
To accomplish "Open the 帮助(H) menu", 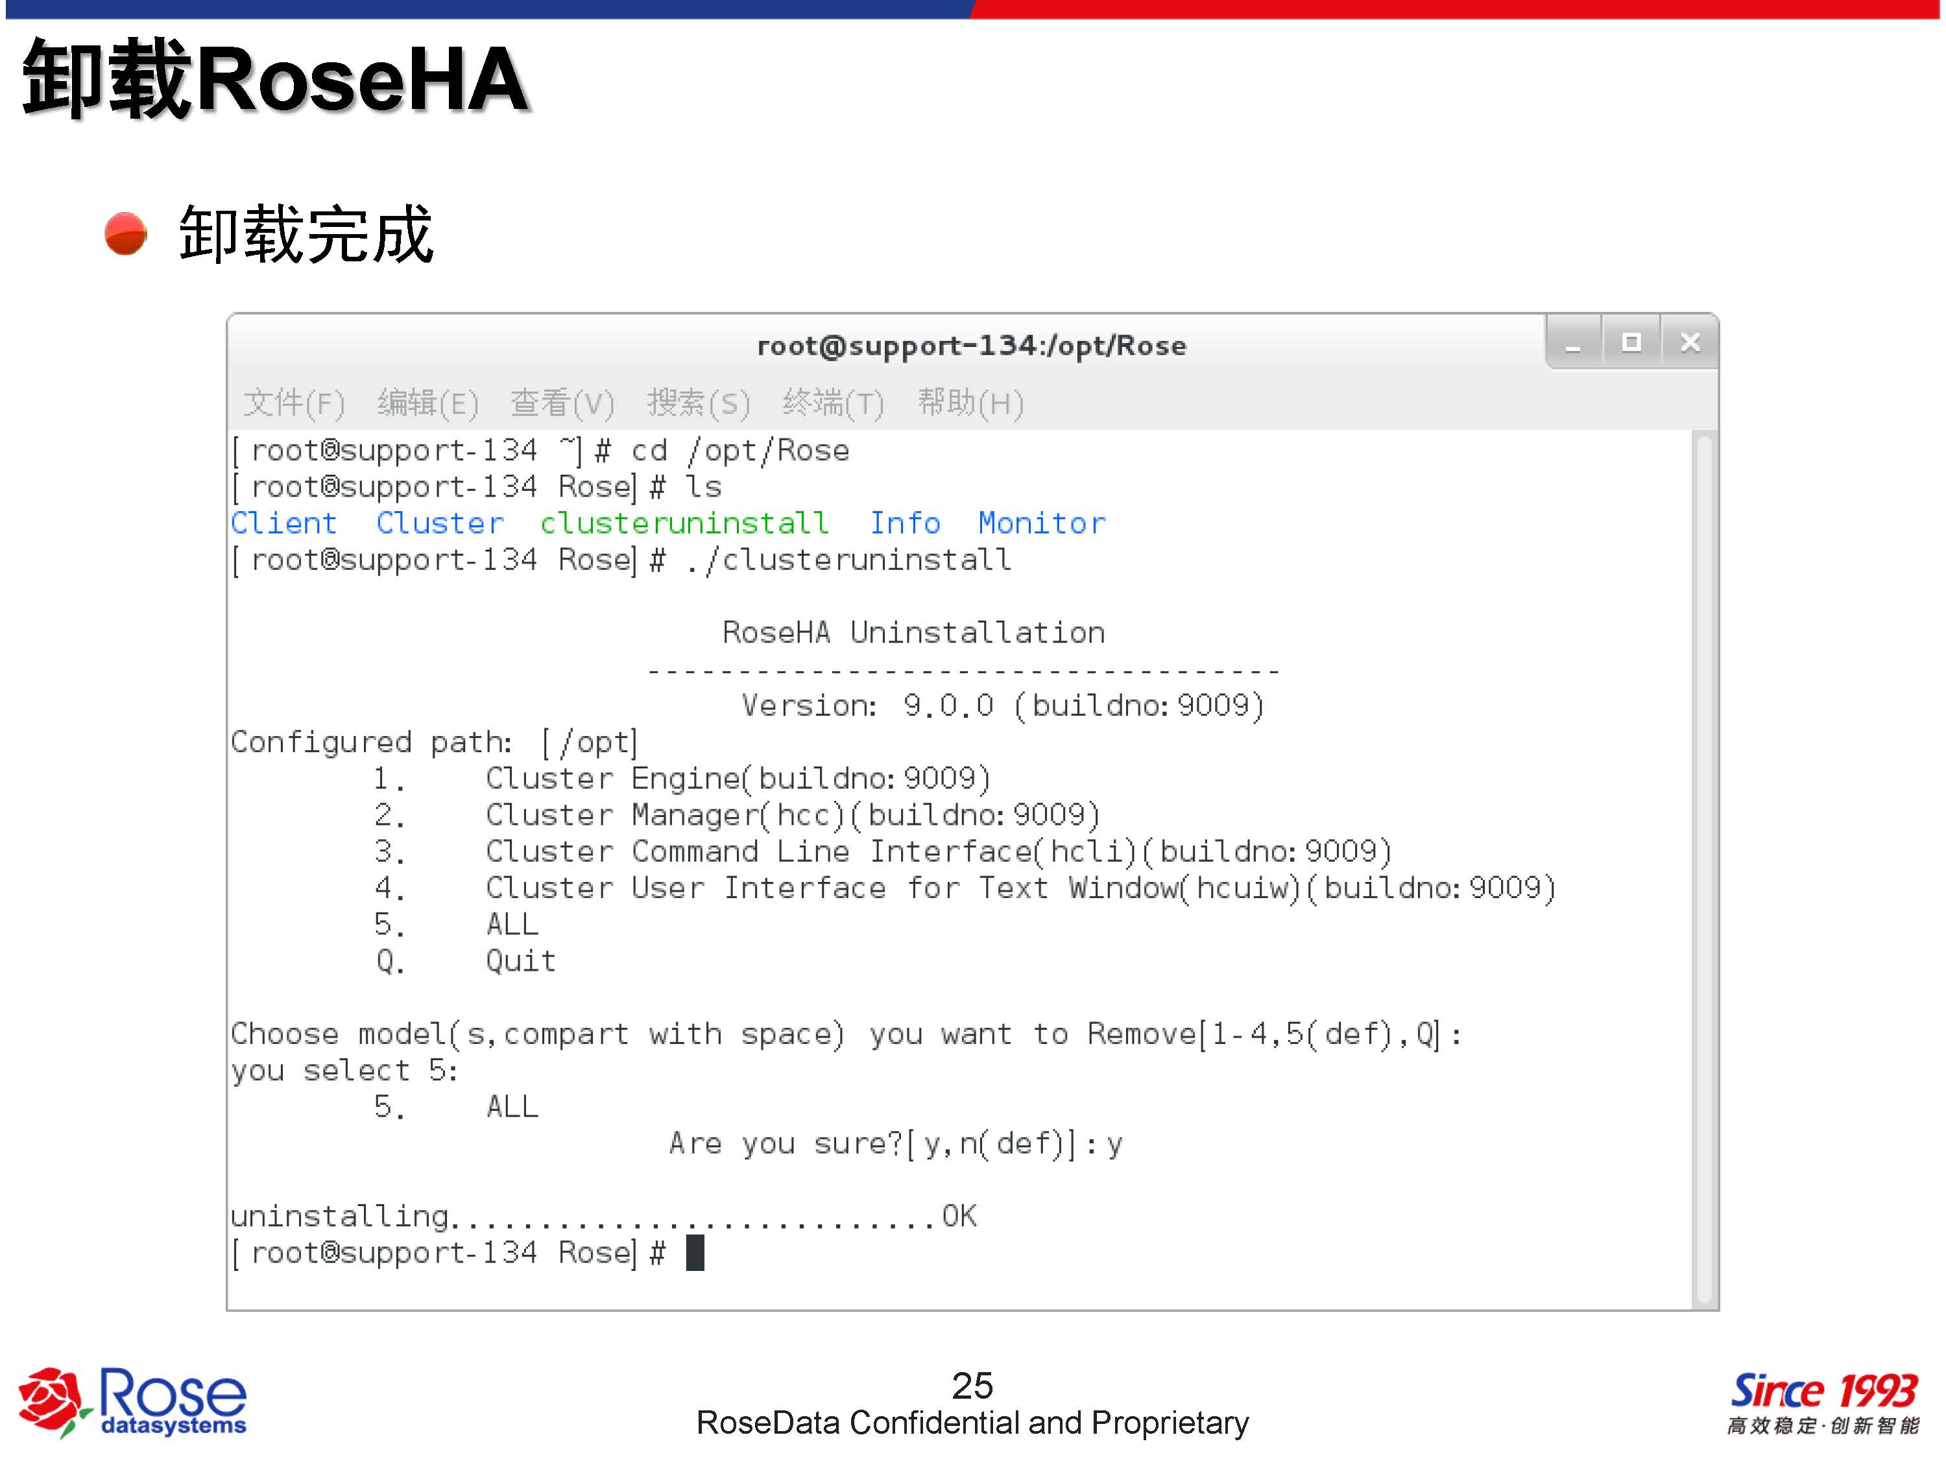I will (x=970, y=403).
